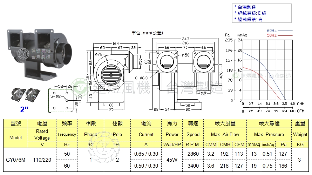Image resolution: width=312 pixels, height=175 pixels.
Task: Click the Rated Voltage column header
Action: point(42,135)
